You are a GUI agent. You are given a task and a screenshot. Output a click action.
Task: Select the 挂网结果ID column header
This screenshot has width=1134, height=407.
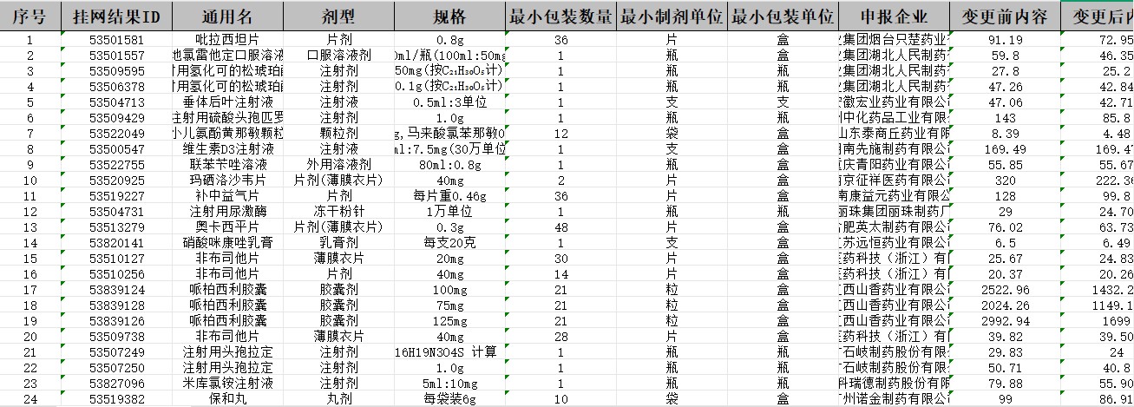(117, 16)
